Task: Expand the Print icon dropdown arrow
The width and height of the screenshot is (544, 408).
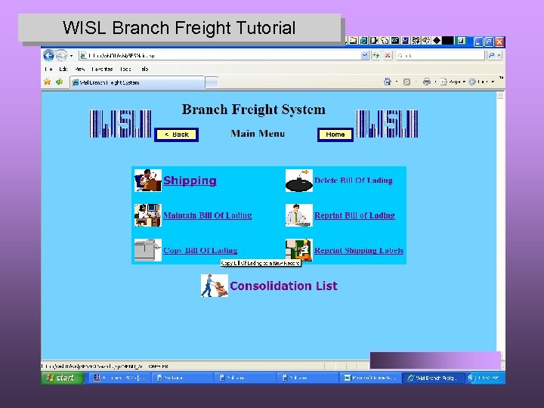Action: (435, 82)
